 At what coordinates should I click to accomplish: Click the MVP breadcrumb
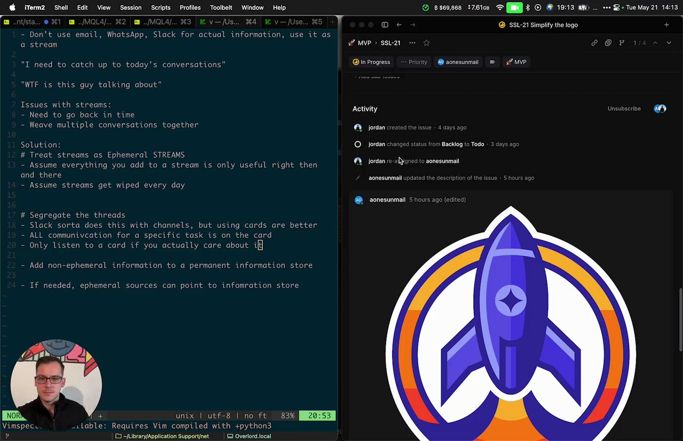359,43
